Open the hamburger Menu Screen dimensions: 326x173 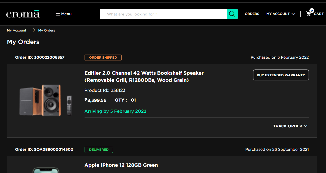point(64,14)
